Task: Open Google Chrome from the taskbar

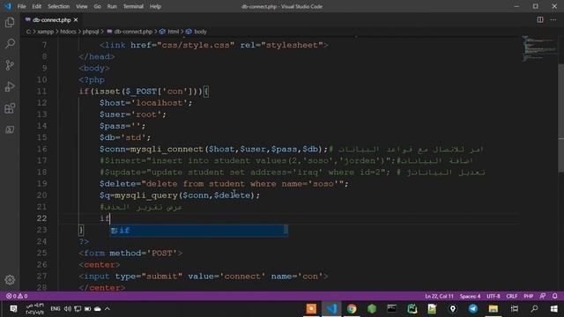Action: (x=352, y=309)
